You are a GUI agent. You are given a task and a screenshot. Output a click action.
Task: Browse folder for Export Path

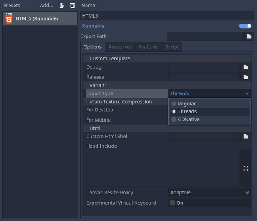(249, 36)
